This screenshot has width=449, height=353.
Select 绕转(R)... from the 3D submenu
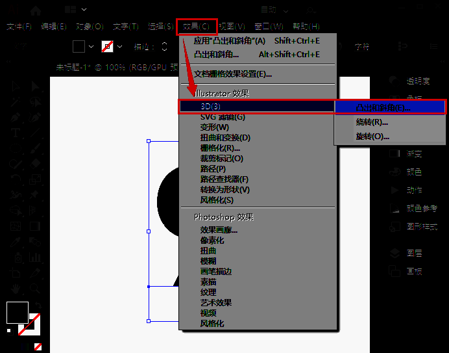click(x=372, y=122)
